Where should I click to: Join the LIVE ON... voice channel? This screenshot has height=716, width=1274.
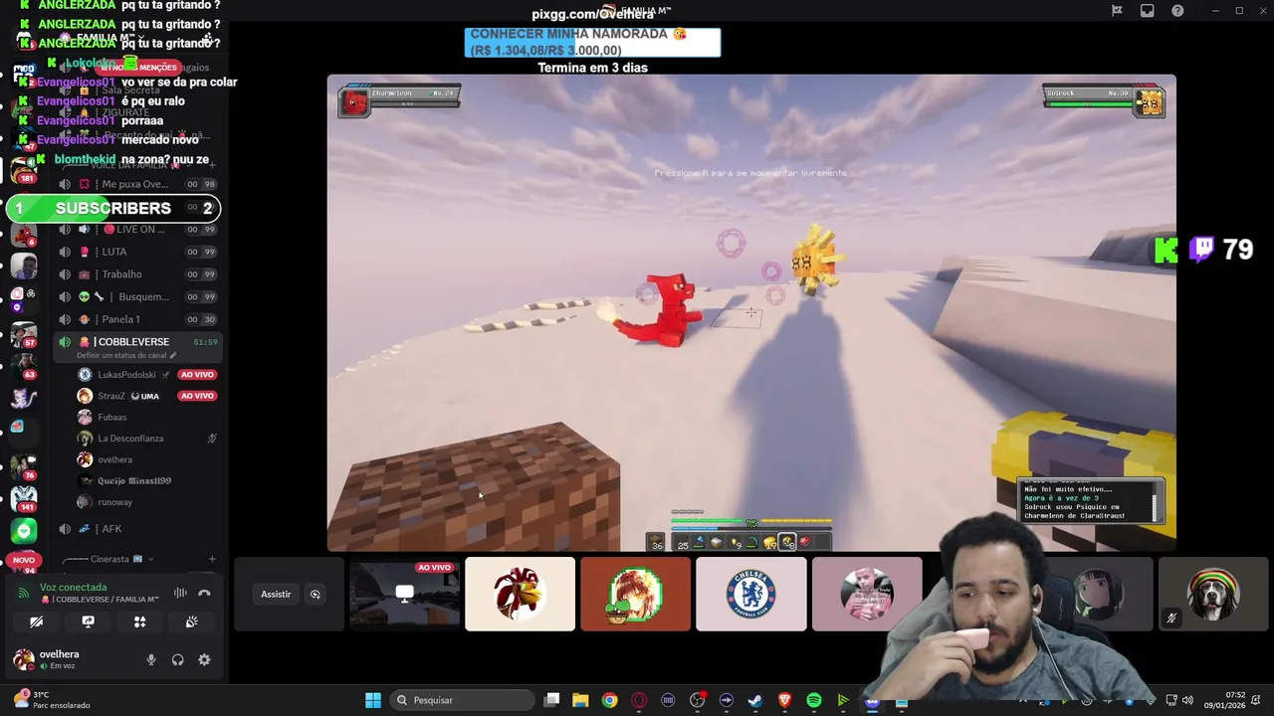(x=136, y=230)
